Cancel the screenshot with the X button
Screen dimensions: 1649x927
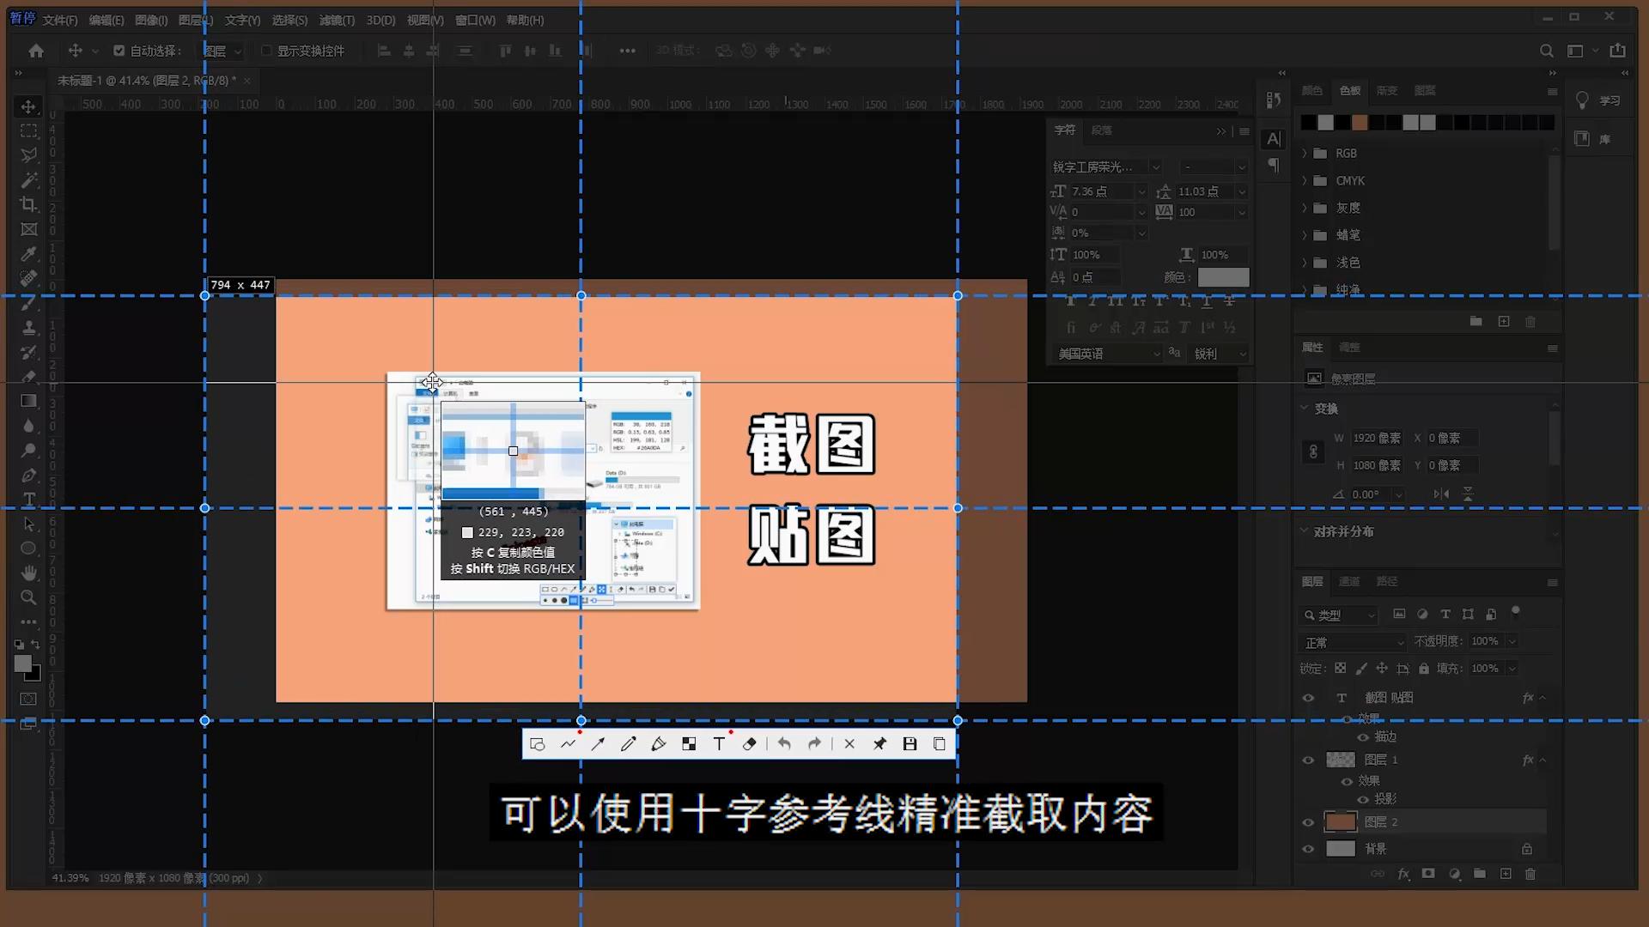click(x=849, y=743)
